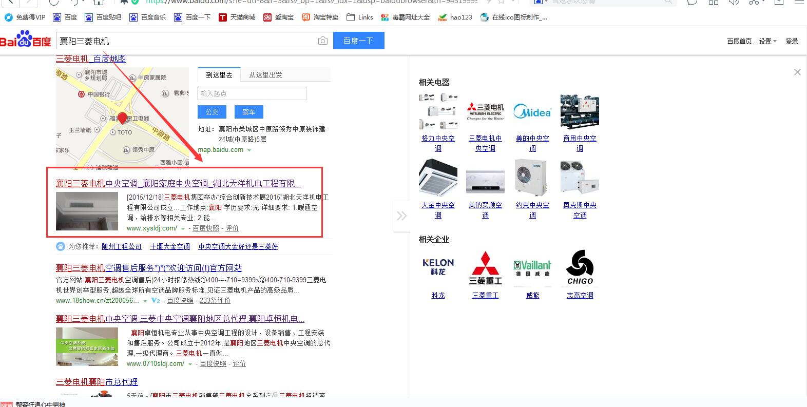Click the 三菱重工 logo

pos(485,267)
